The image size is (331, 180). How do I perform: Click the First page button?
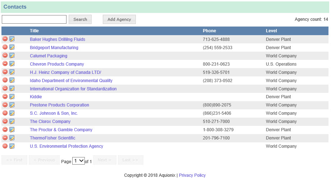pos(14,160)
